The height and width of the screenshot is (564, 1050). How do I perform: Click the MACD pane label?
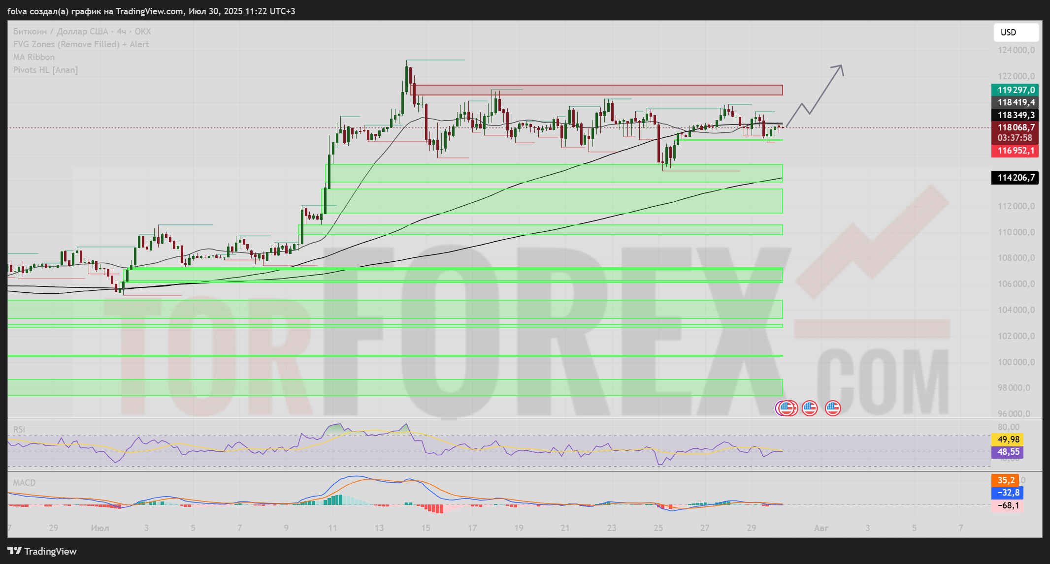[24, 483]
